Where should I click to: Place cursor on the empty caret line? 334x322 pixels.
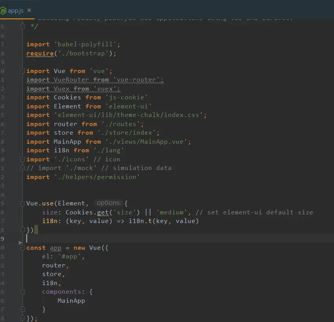pyautogui.click(x=179, y=239)
